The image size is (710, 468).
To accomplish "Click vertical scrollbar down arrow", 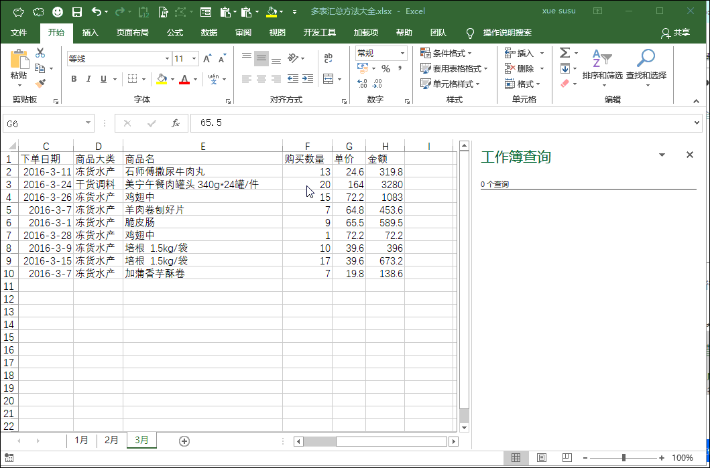I will 464,427.
